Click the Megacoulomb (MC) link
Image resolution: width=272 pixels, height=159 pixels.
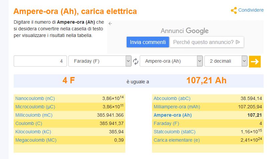[x=36, y=140]
